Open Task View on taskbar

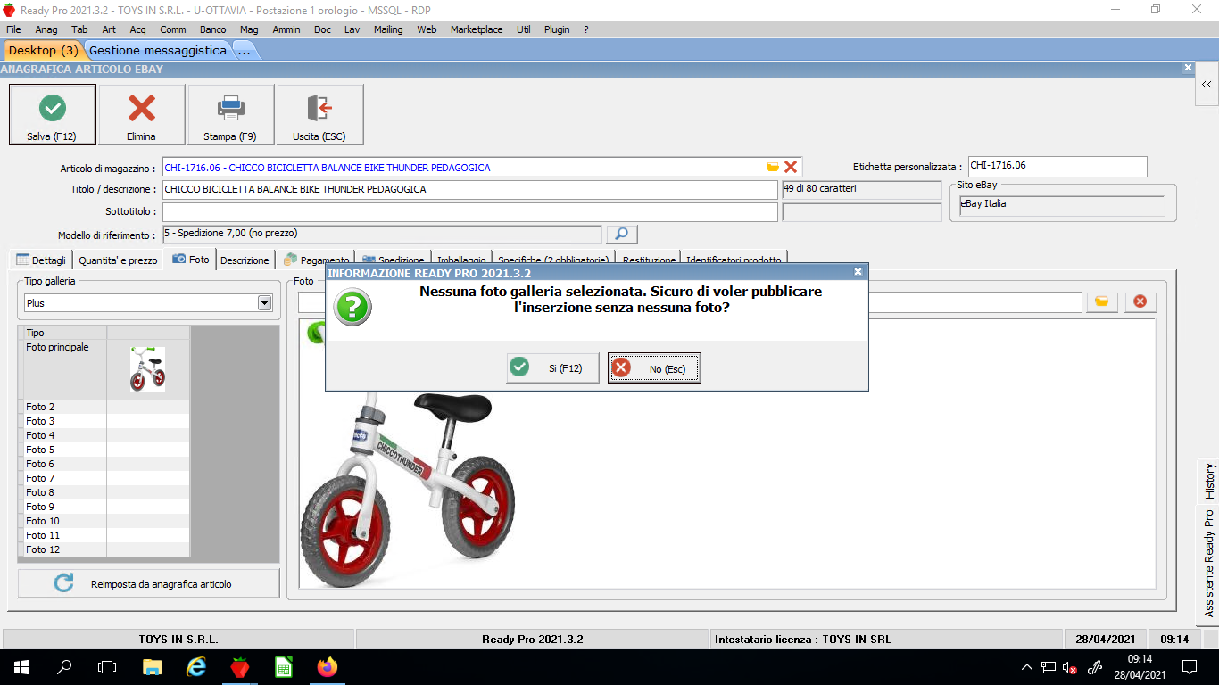107,667
